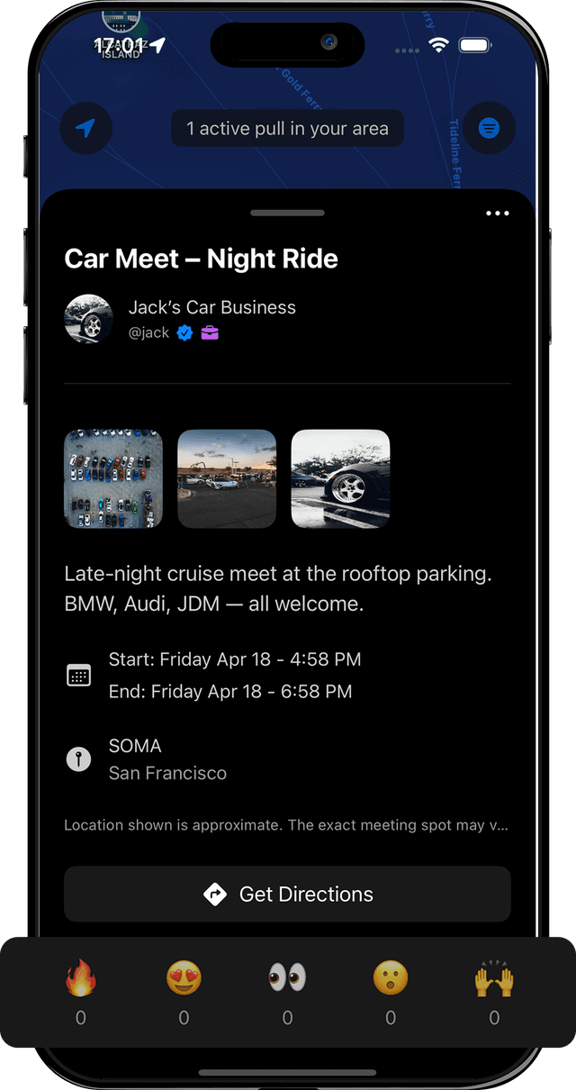Tap the sheet drag handle to expand
The image size is (576, 1090).
(x=288, y=213)
